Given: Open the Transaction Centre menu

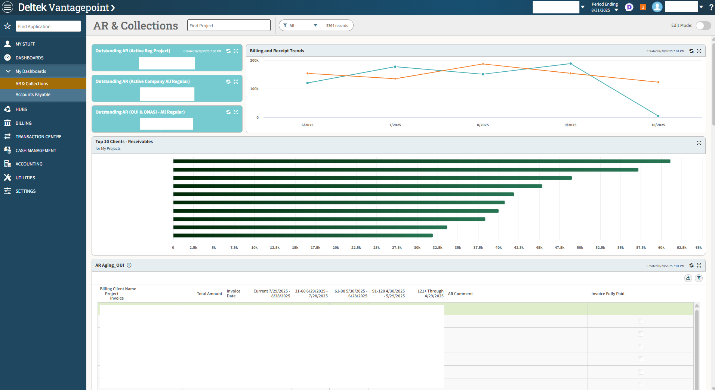Looking at the screenshot, I should pos(38,137).
